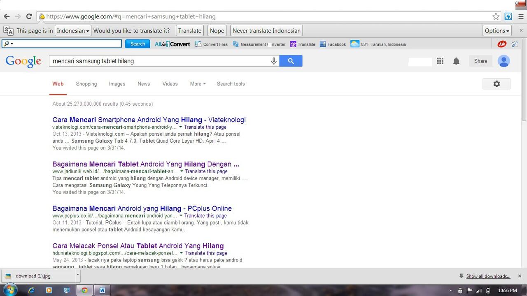Open download (1).jpg item menu arrow
527x296 pixels.
77,276
